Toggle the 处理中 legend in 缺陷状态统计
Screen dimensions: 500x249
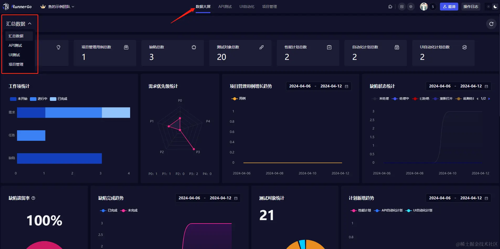tap(400, 99)
